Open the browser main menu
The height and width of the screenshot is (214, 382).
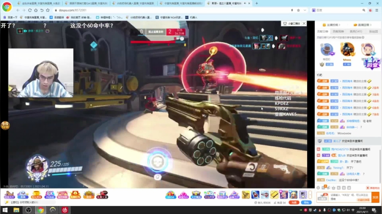pyautogui.click(x=377, y=10)
